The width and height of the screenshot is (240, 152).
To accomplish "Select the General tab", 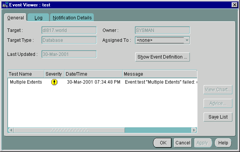I will (16, 17).
